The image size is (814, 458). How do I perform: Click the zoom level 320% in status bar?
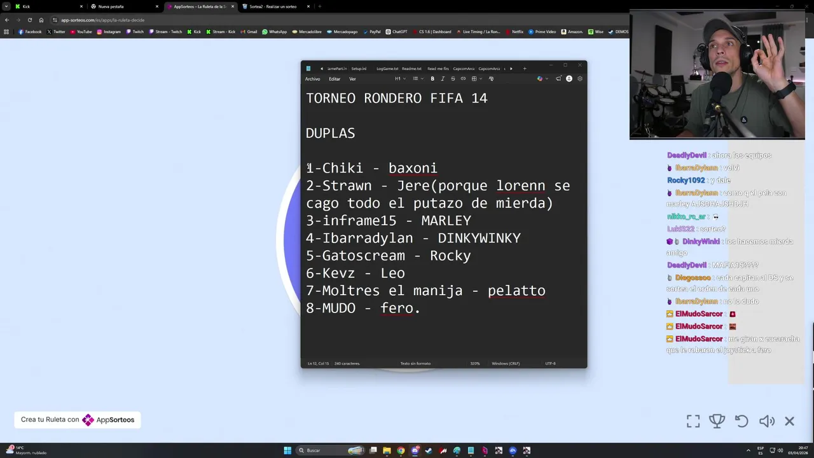[x=475, y=363]
